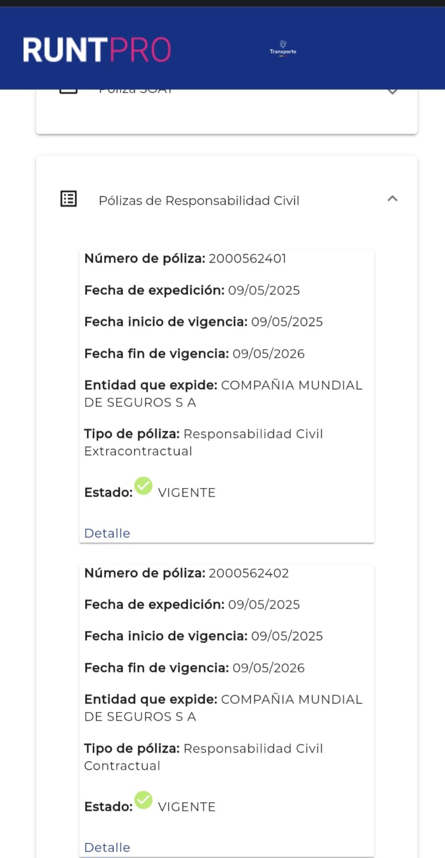Click the partially hidden Póliza SOAT icon
This screenshot has height=858, width=445.
[x=69, y=91]
